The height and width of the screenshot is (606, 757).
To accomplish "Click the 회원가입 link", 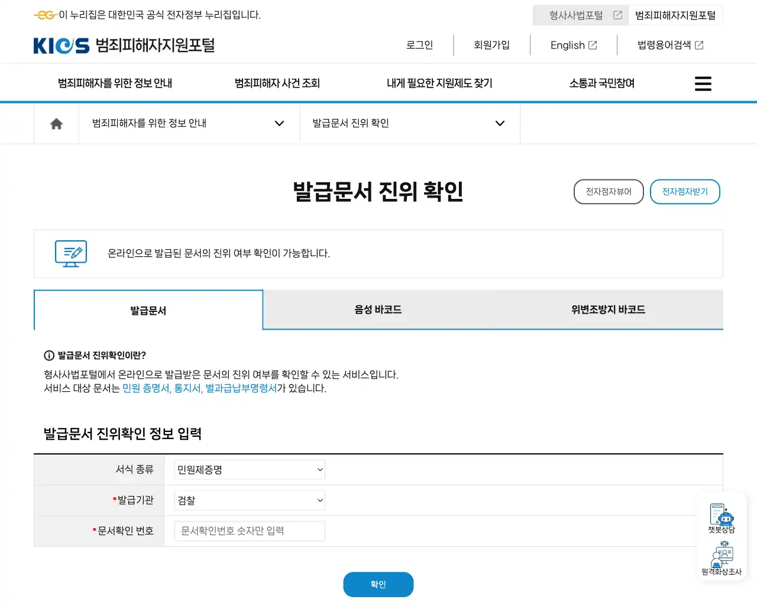I will [491, 45].
